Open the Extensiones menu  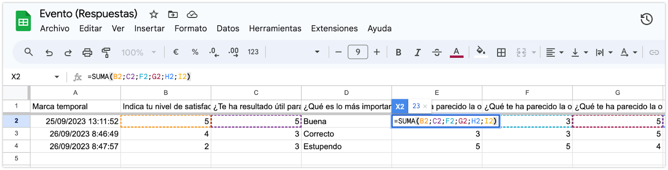(334, 29)
